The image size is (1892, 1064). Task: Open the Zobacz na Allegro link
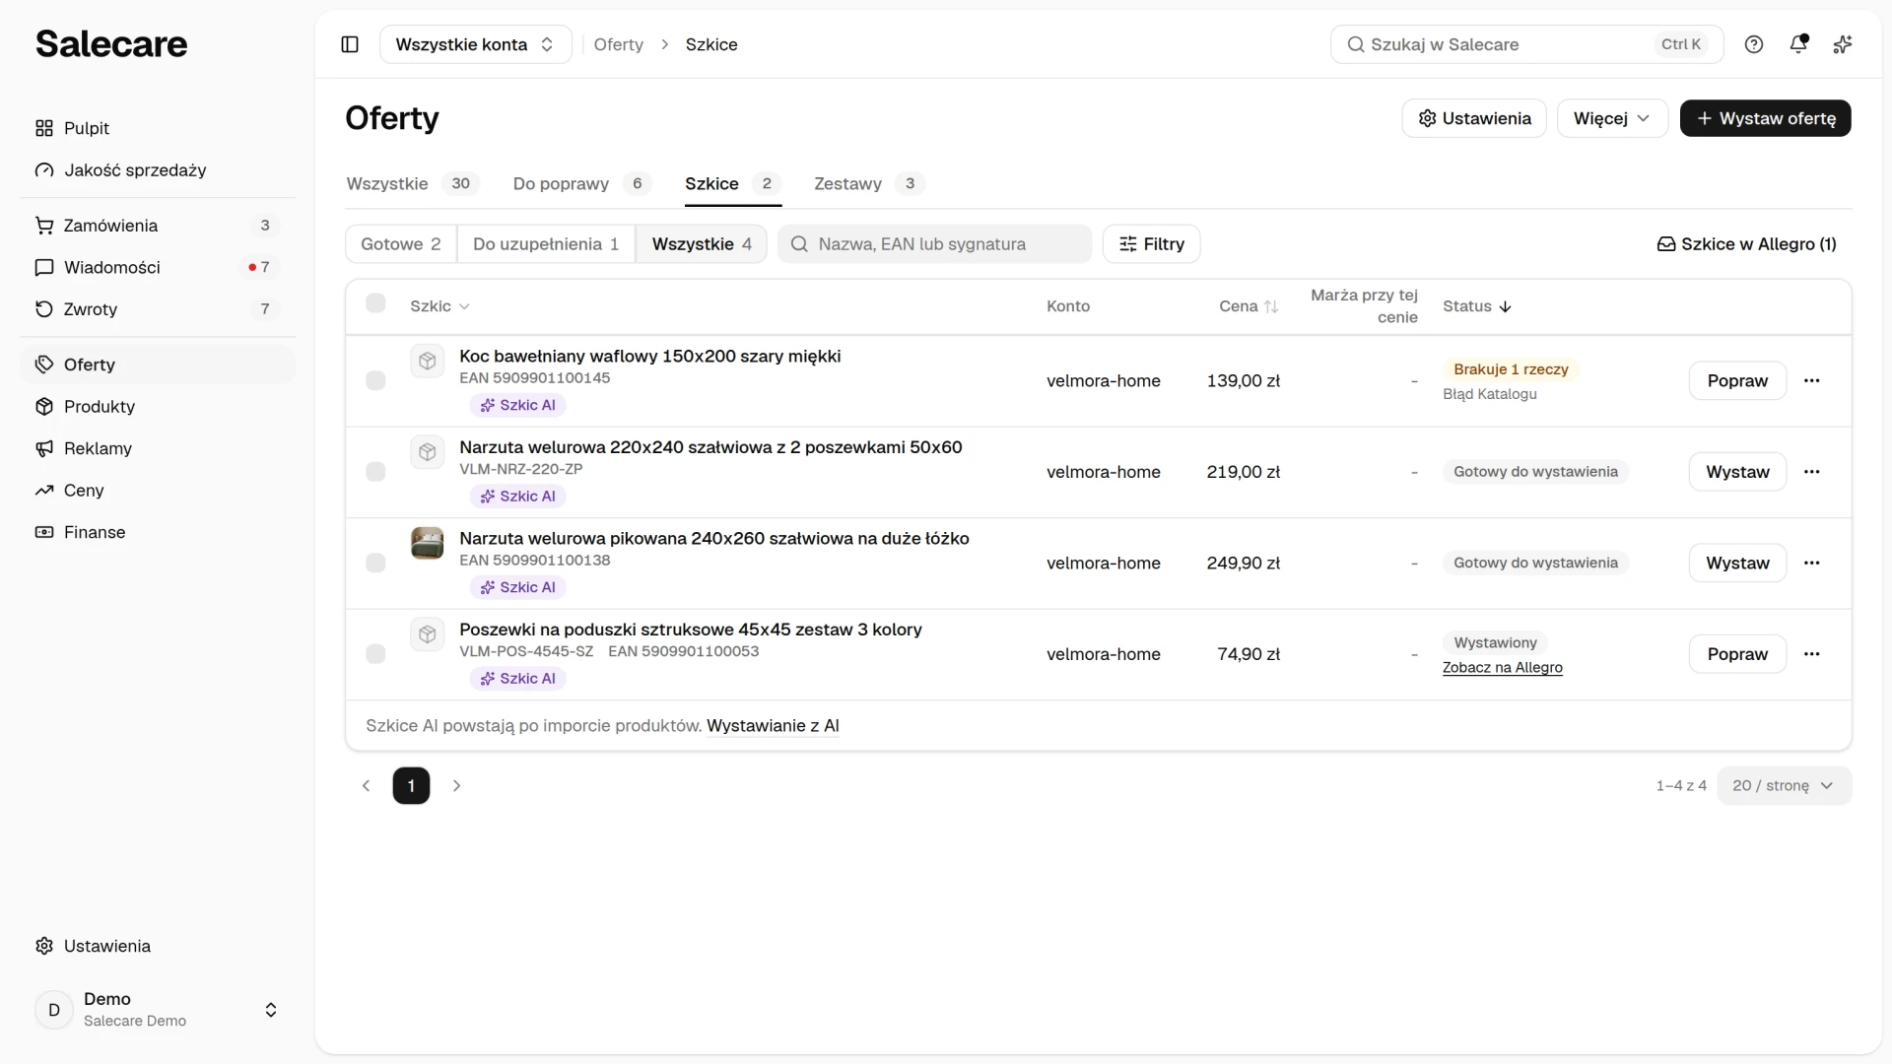pos(1502,668)
